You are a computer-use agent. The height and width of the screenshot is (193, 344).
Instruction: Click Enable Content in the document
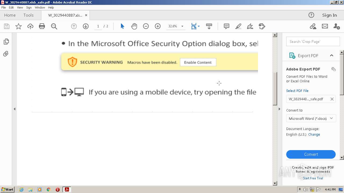198,62
